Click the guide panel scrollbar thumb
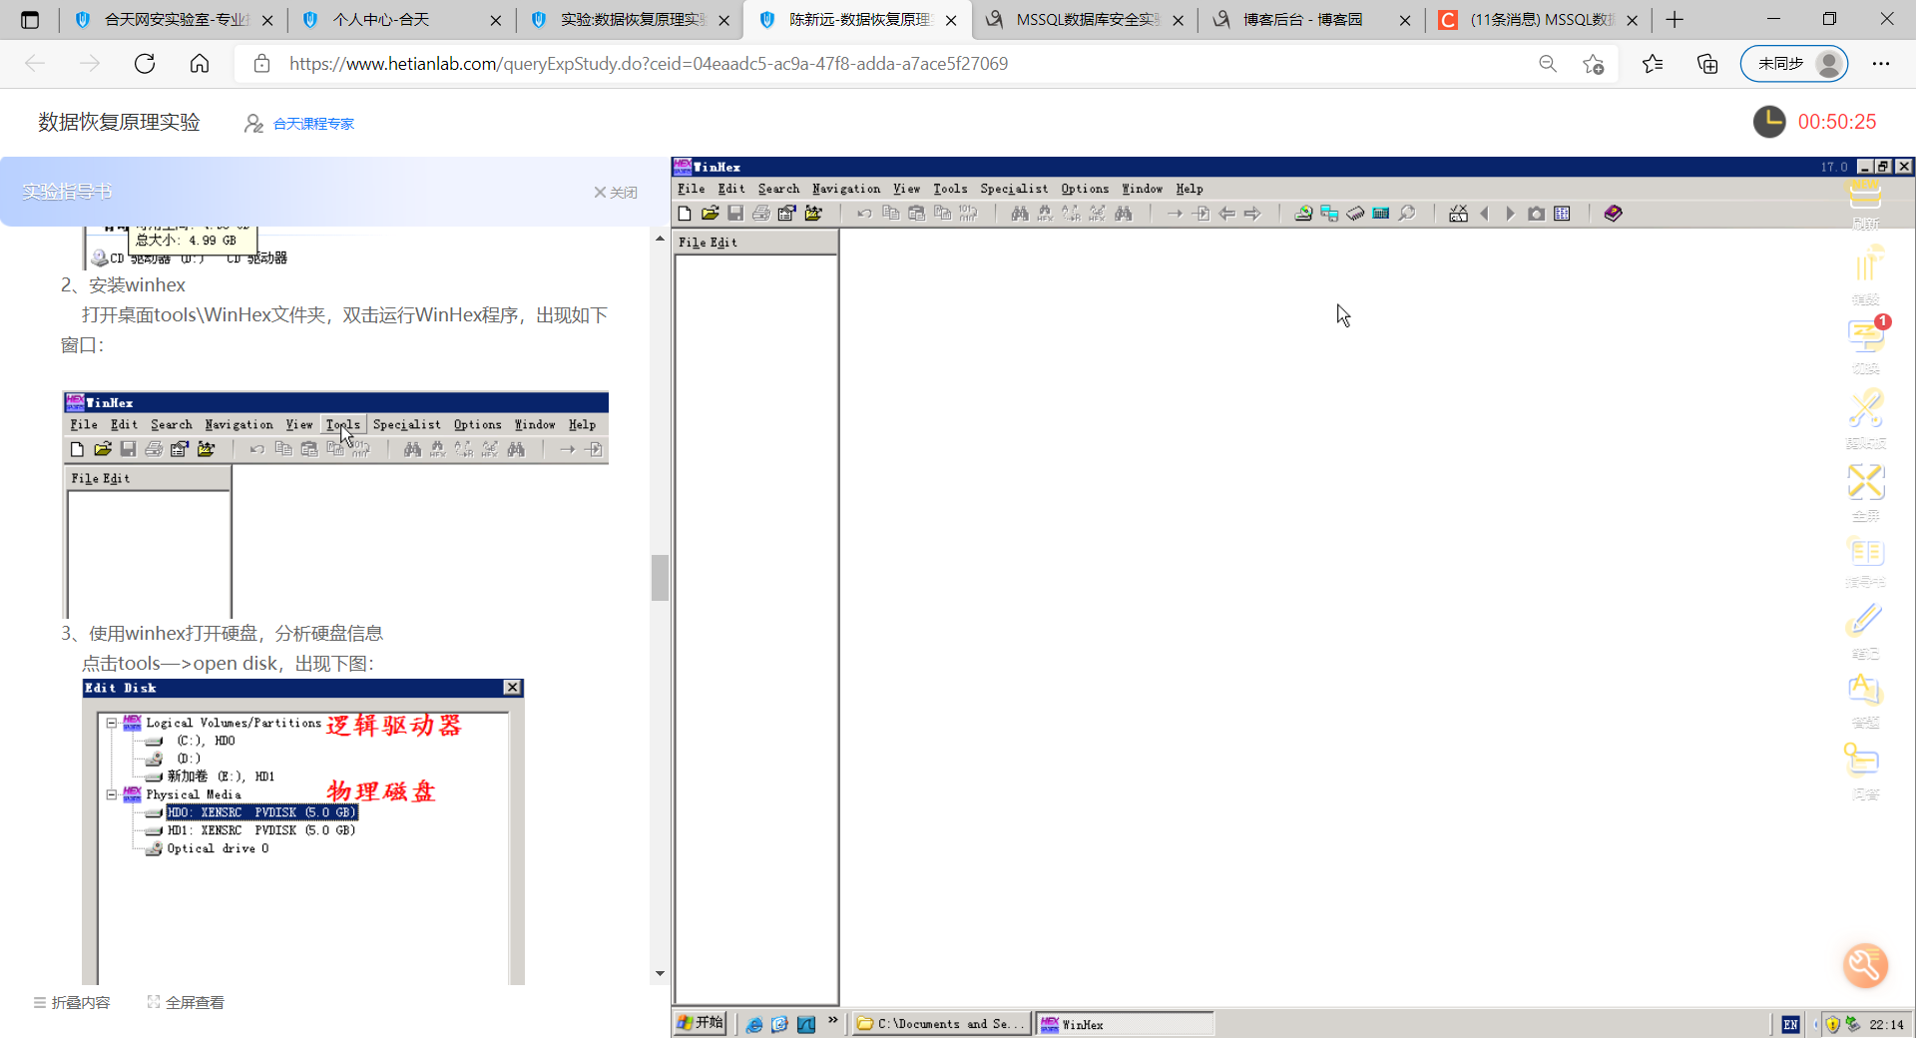 pos(660,577)
